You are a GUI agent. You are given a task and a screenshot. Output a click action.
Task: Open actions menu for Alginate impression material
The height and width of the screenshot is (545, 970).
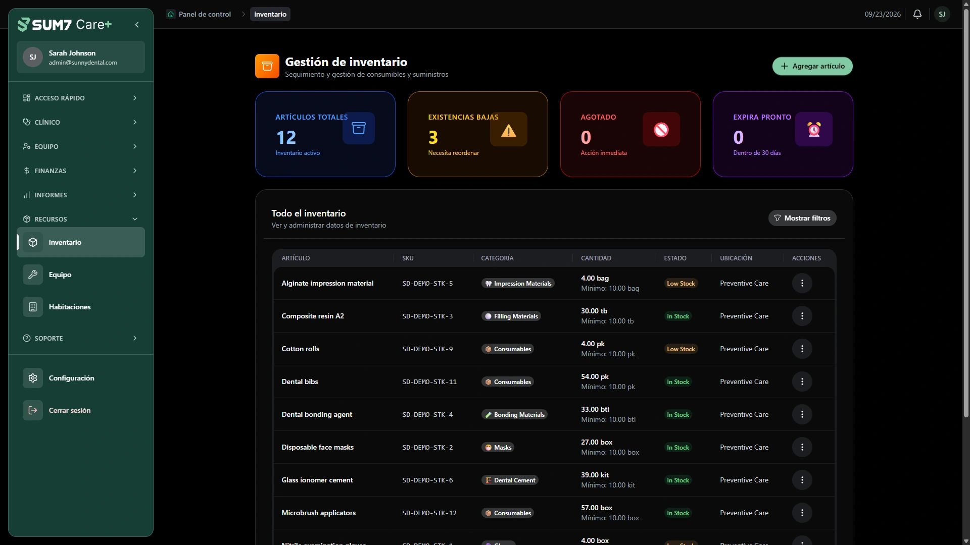pyautogui.click(x=802, y=284)
